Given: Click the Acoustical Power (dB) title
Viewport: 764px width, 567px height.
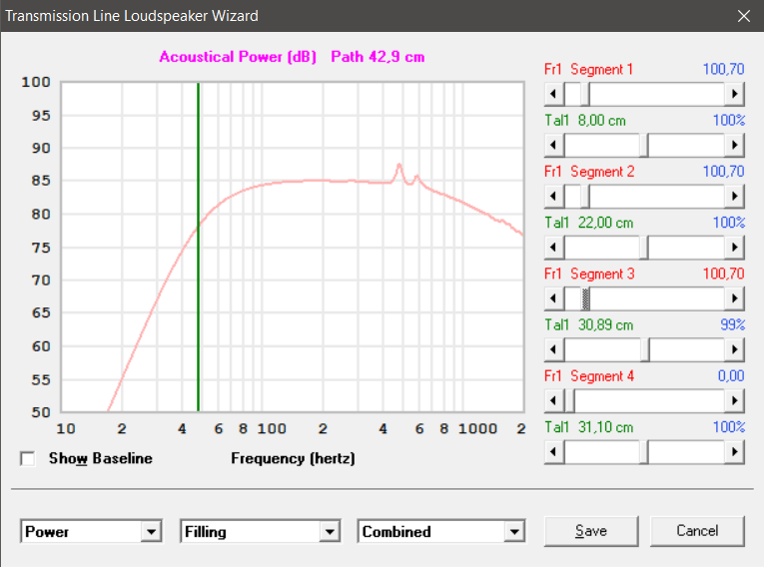Looking at the screenshot, I should (x=238, y=57).
